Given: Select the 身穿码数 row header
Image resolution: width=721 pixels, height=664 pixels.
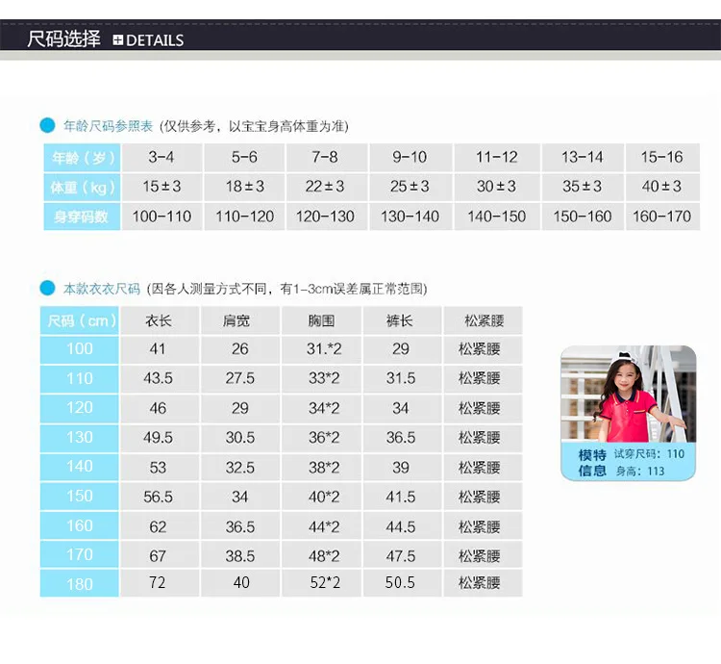Looking at the screenshot, I should tap(83, 217).
